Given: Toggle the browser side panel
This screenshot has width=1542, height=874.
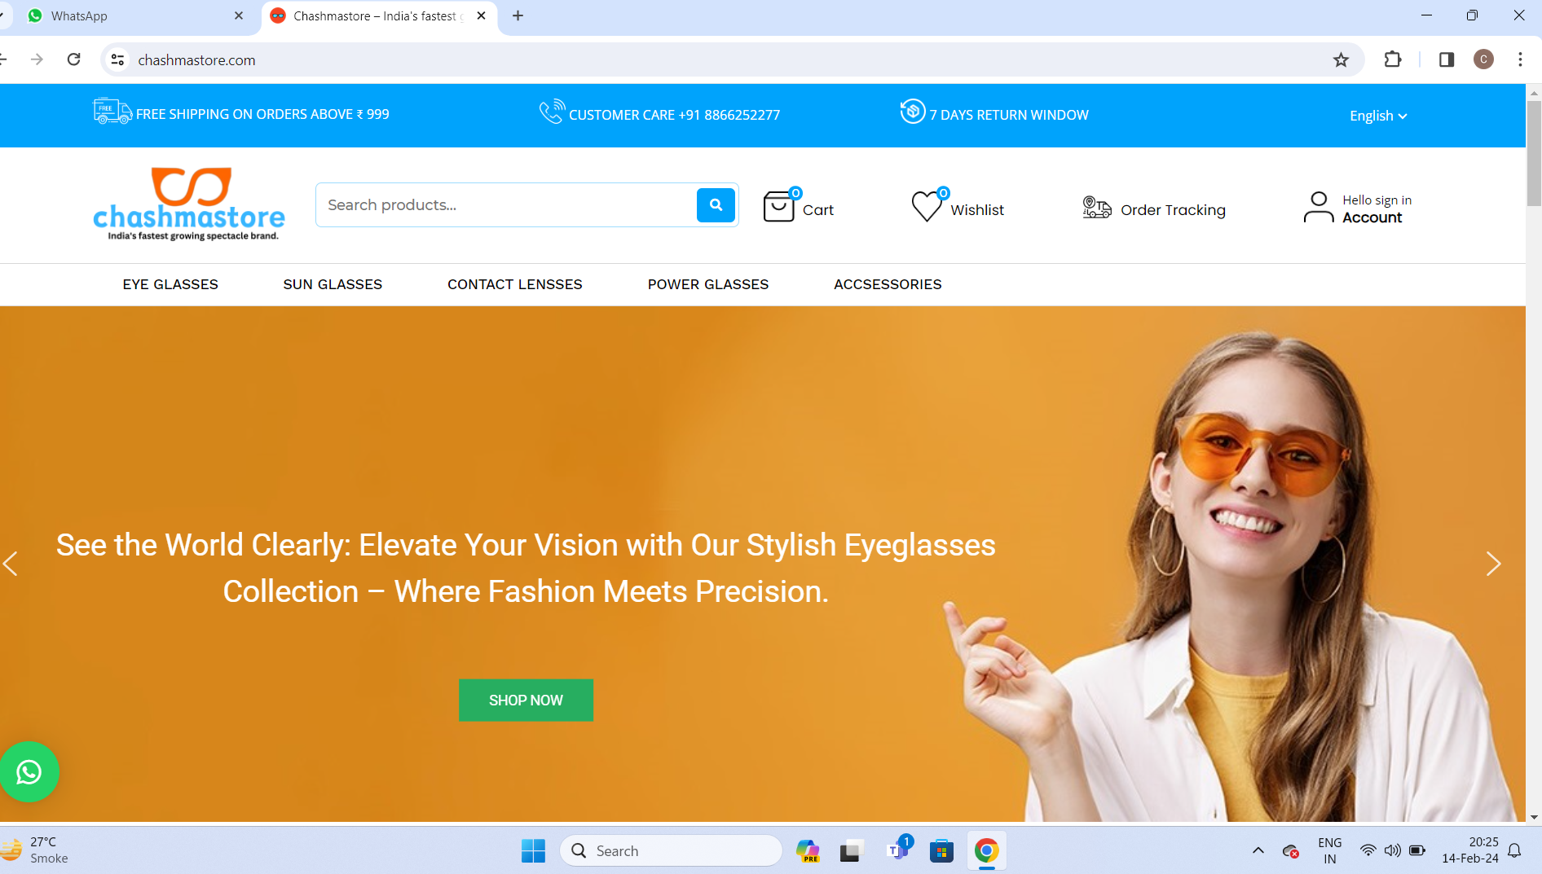Looking at the screenshot, I should (1447, 59).
